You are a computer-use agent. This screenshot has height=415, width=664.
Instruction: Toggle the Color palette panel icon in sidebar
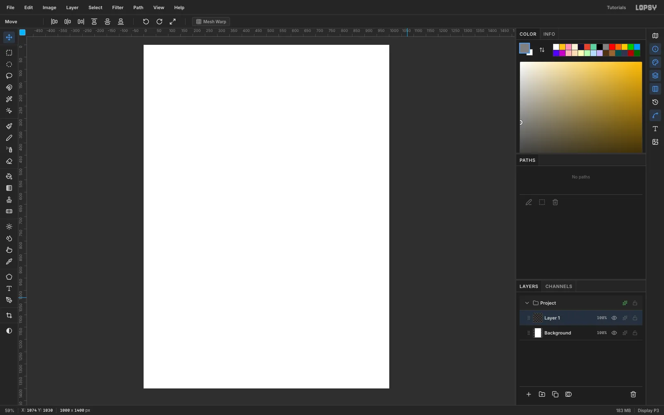coord(655,62)
